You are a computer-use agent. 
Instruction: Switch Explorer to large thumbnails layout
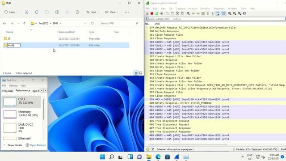point(141,73)
